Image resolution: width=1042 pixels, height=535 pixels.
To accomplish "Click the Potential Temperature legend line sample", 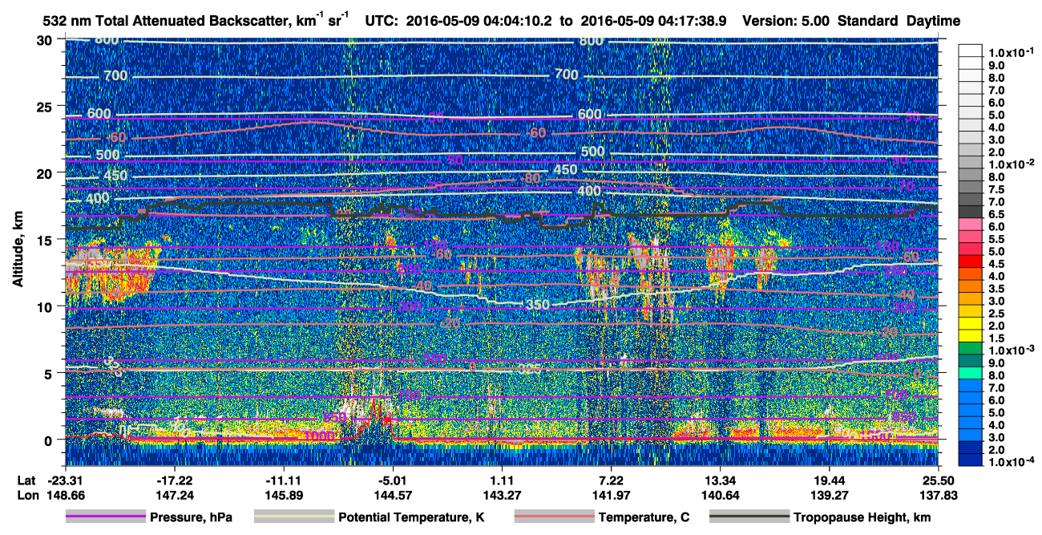I will click(x=293, y=517).
